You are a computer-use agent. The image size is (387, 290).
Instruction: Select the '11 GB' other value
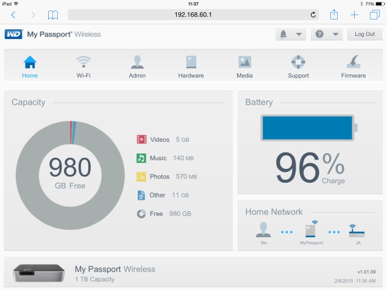tap(180, 195)
